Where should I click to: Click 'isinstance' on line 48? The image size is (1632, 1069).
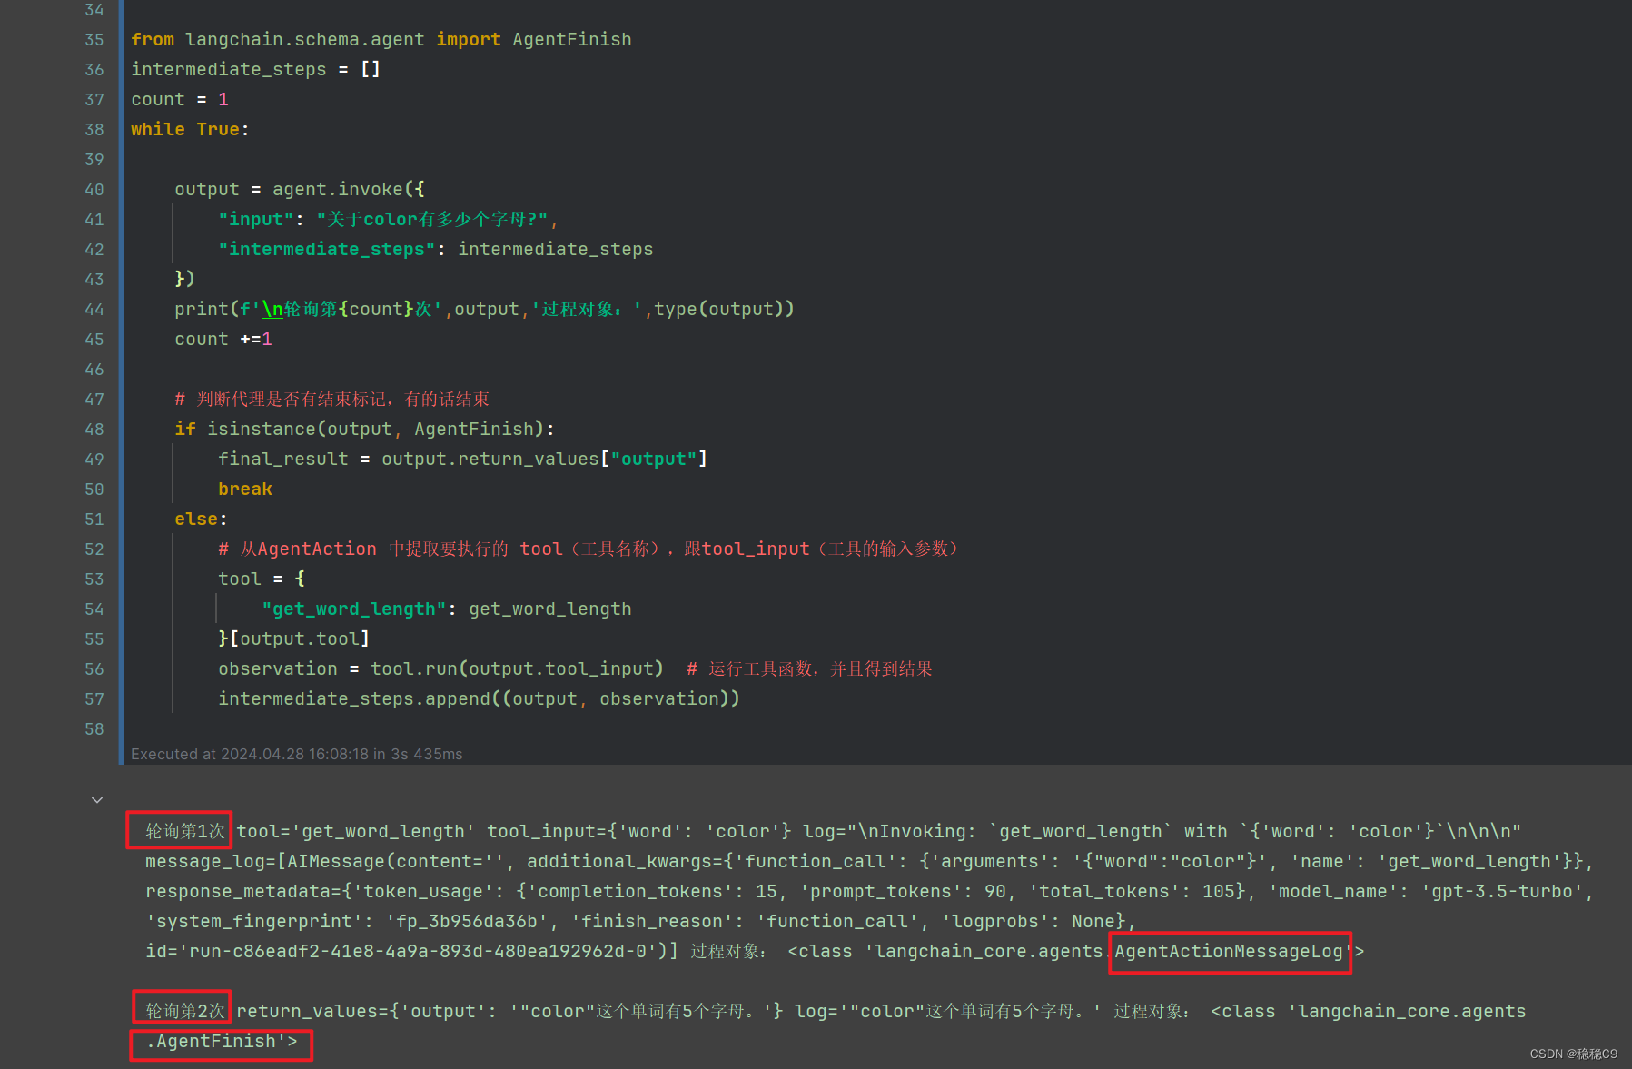click(262, 430)
